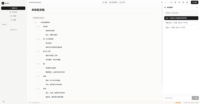Click the 未命名文档 document title
The width and height of the screenshot is (200, 104).
(38, 10)
